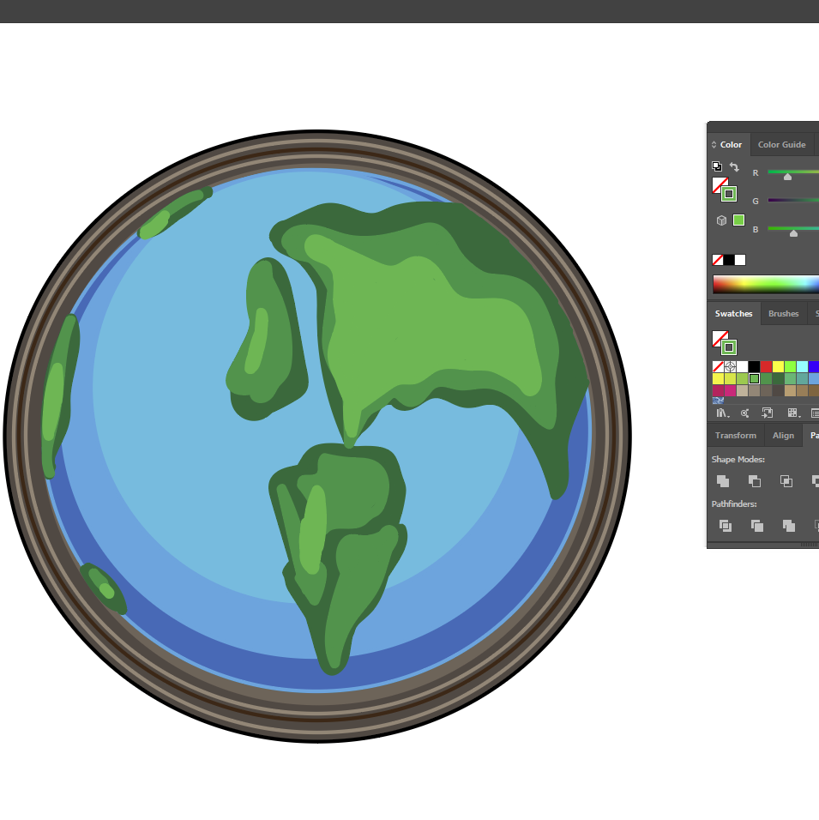Screen dimensions: 819x820
Task: Select the Minus Front shape mode
Action: point(755,481)
